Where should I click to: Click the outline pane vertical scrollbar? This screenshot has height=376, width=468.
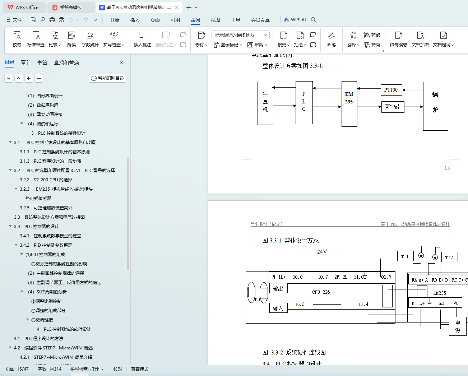pyautogui.click(x=128, y=214)
